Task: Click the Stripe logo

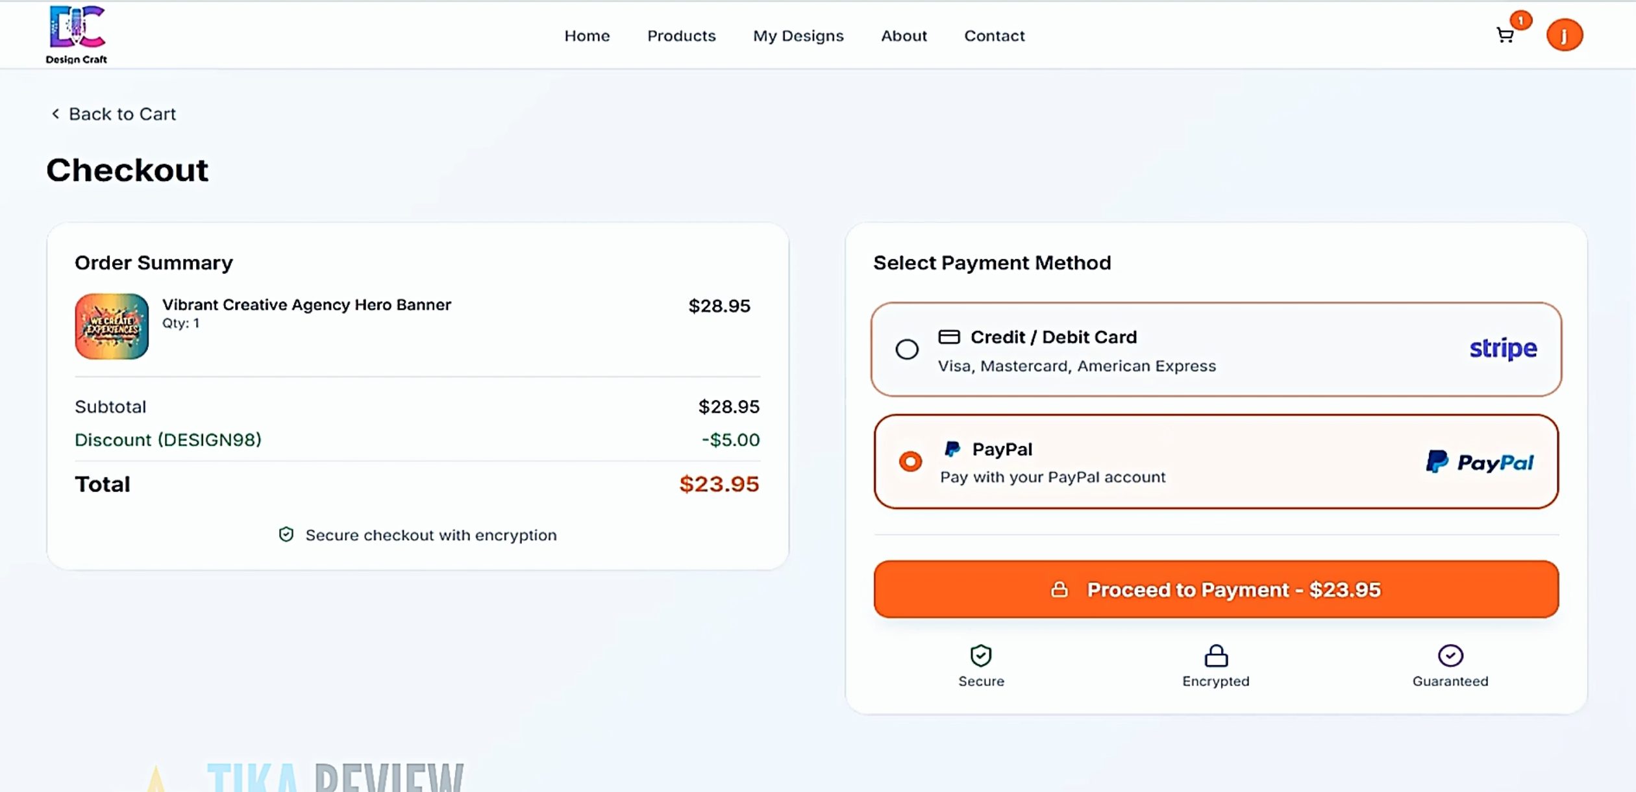Action: coord(1502,349)
